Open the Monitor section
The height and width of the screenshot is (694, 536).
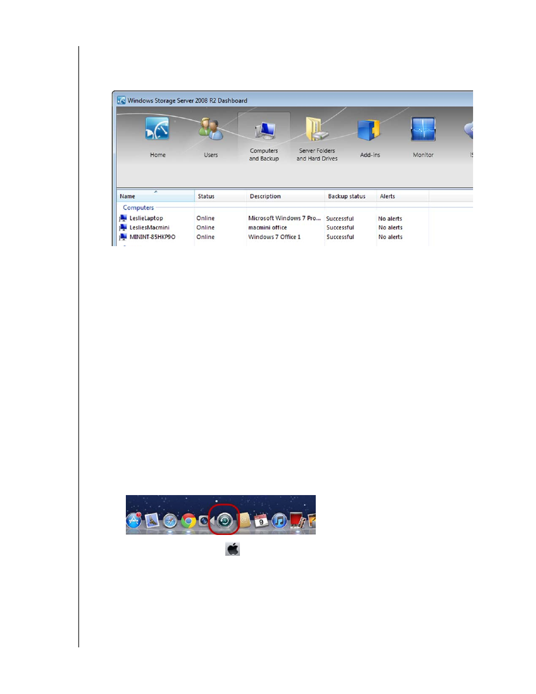[x=423, y=137]
